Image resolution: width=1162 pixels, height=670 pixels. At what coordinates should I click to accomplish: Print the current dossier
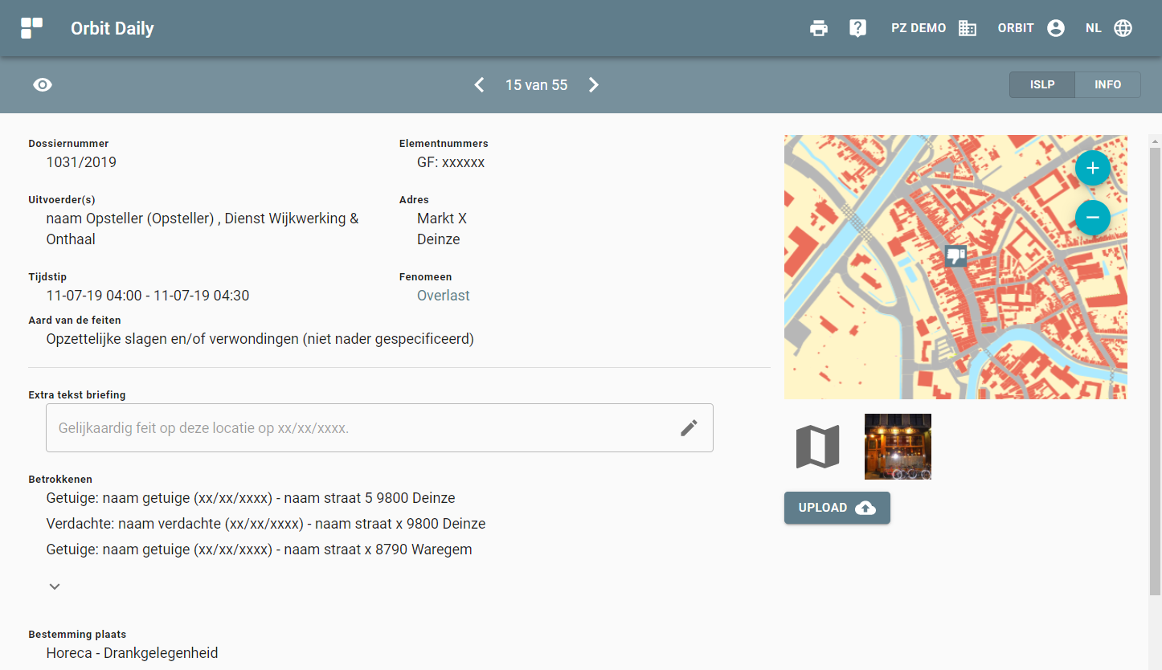[x=819, y=28]
